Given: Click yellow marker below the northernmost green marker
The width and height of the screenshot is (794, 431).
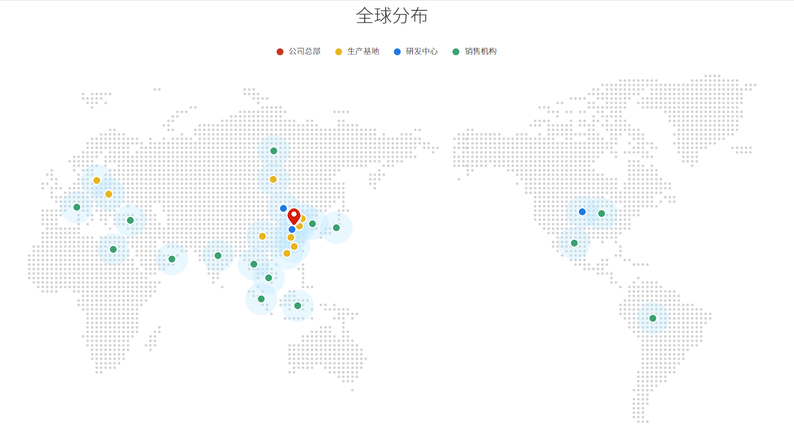Looking at the screenshot, I should point(273,179).
